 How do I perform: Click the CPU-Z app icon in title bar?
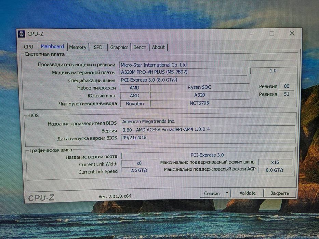click(22, 34)
